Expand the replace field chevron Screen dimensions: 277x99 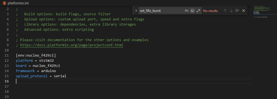136,11
